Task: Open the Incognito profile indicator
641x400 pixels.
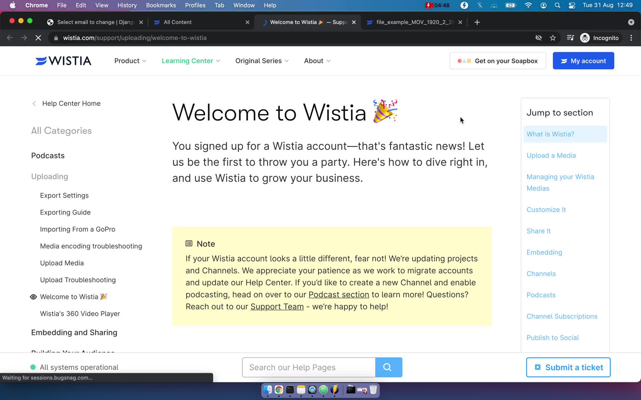Action: pyautogui.click(x=600, y=38)
